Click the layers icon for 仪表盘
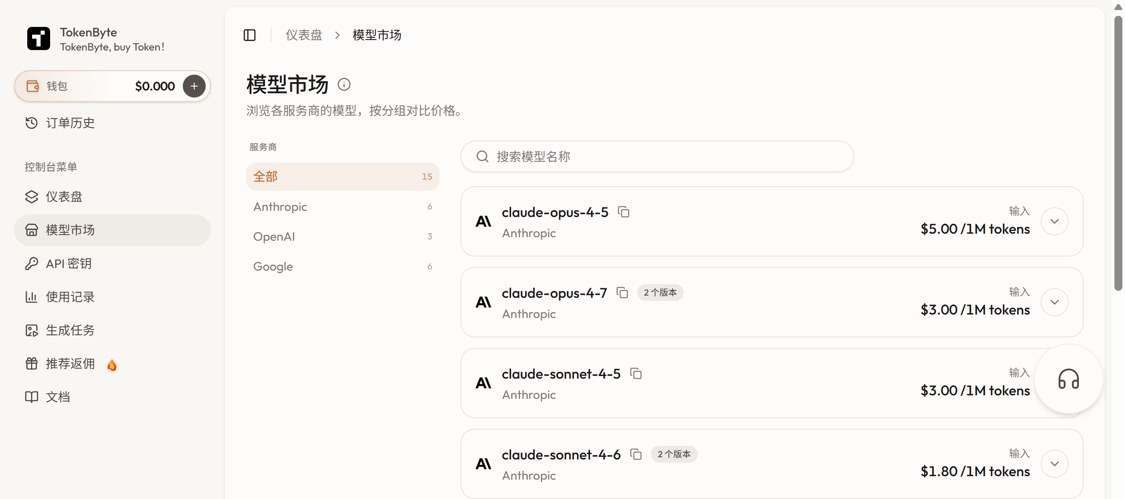 tap(32, 197)
